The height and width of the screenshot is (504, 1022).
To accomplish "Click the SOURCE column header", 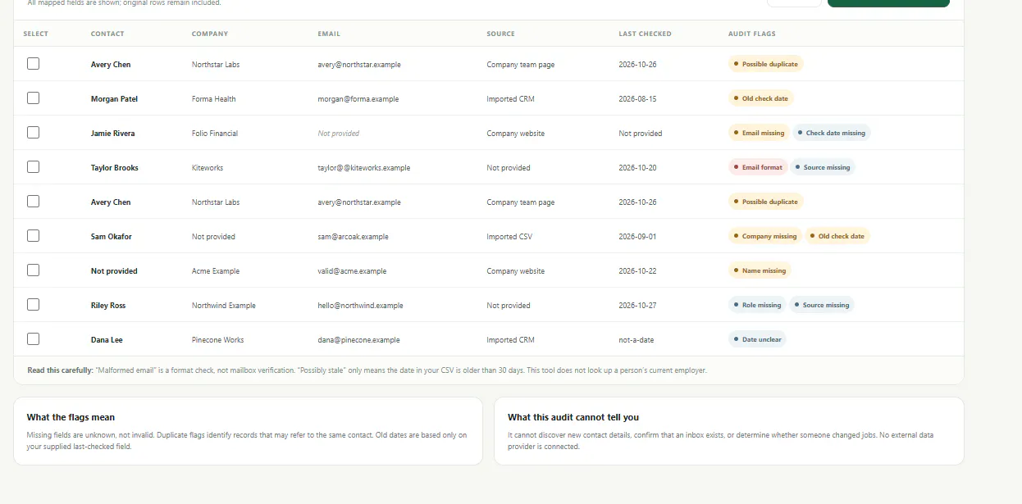I will [500, 34].
